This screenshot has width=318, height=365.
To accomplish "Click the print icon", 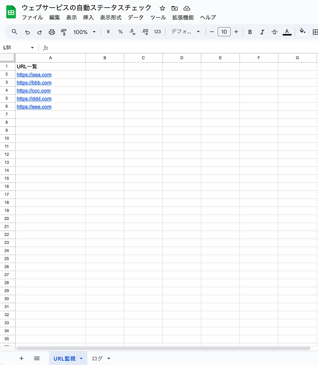I will [52, 32].
